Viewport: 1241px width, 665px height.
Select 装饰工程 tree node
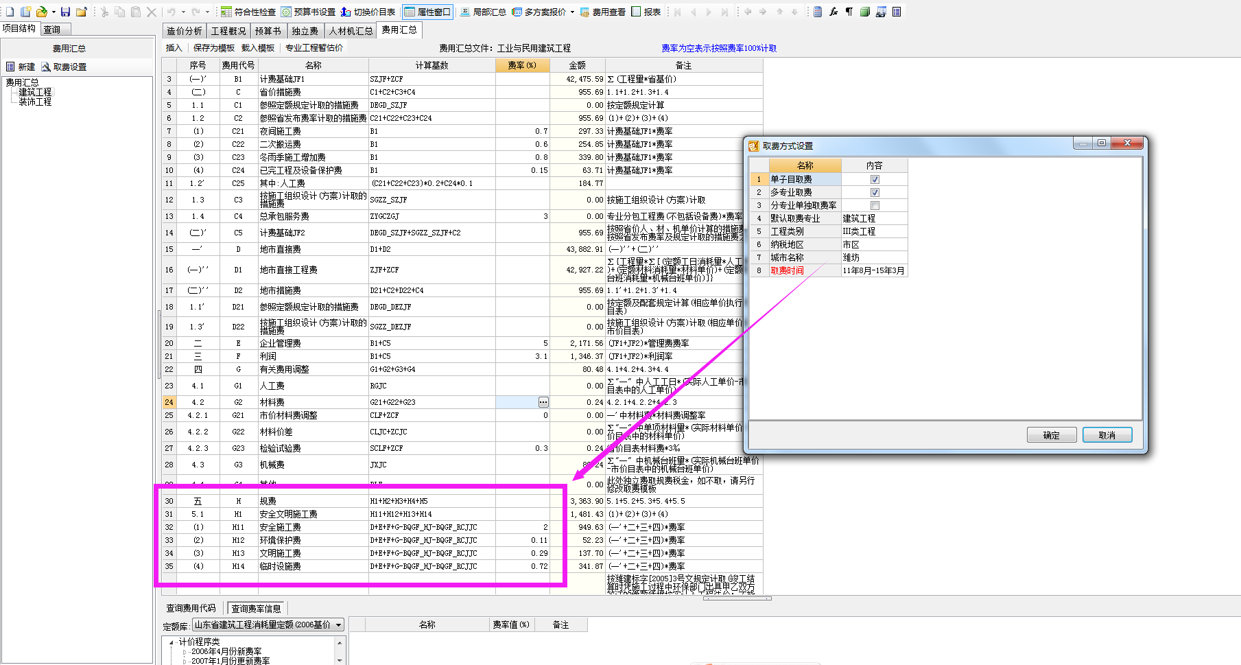click(x=35, y=102)
